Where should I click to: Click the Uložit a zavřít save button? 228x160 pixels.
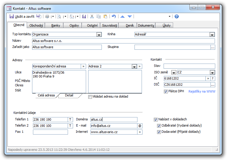(x=22, y=17)
